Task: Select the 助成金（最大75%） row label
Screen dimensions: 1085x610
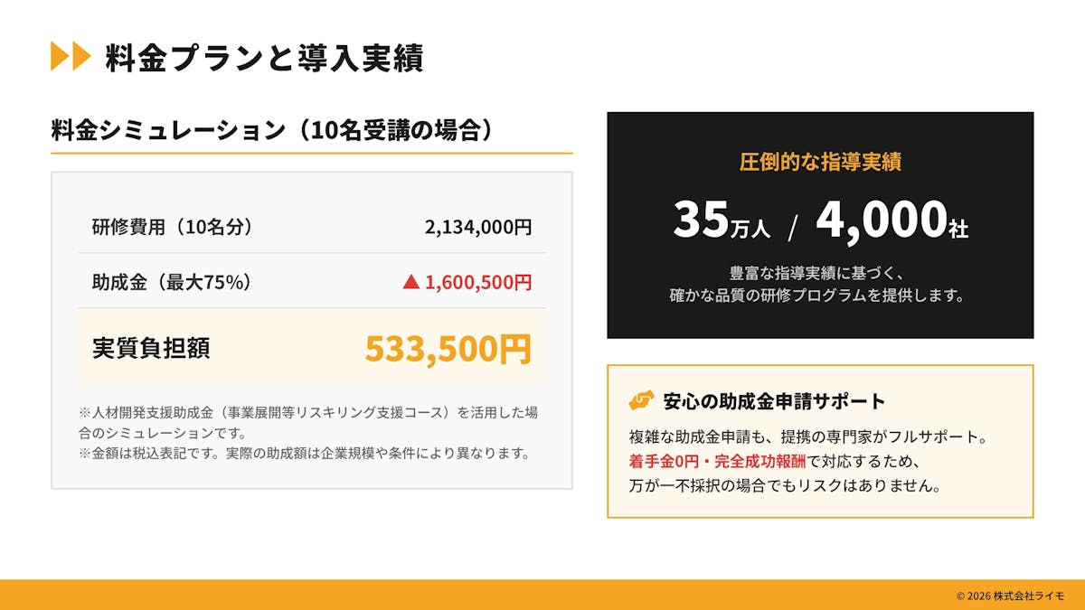Action: [172, 282]
